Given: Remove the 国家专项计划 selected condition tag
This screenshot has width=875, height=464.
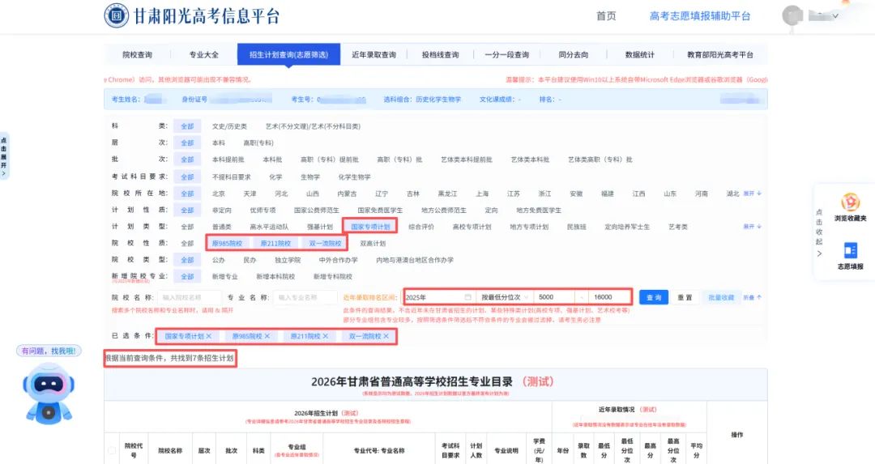Looking at the screenshot, I should 209,336.
